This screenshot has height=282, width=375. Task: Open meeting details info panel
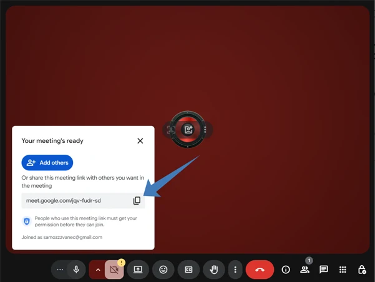click(286, 270)
